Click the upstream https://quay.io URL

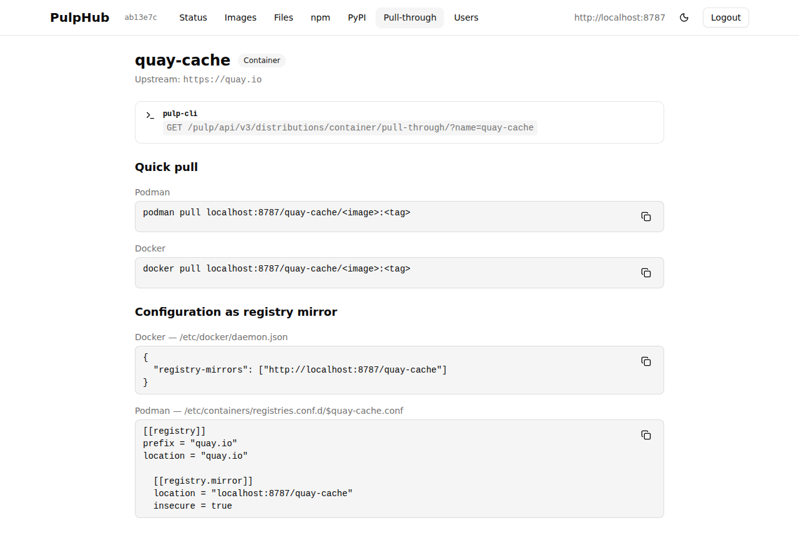[x=222, y=80]
